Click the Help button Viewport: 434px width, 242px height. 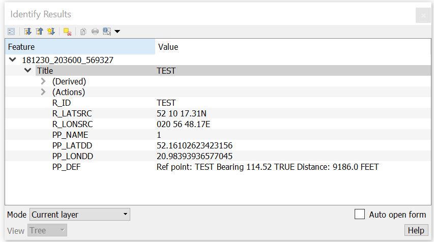coord(416,230)
